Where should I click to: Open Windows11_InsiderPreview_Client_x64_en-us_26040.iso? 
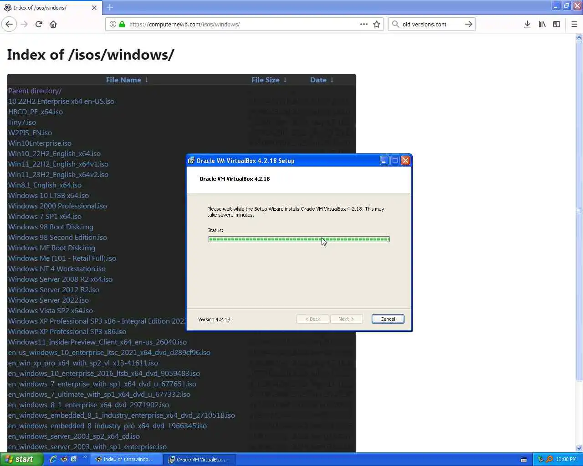click(x=97, y=342)
